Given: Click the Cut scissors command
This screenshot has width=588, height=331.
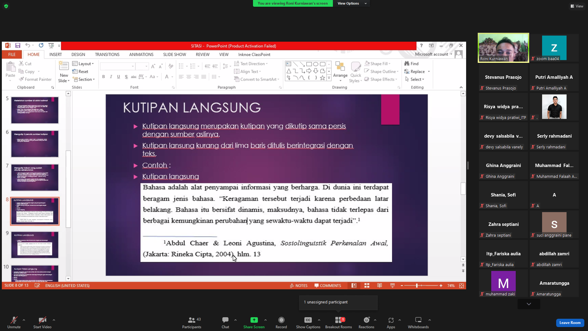Looking at the screenshot, I should point(25,63).
